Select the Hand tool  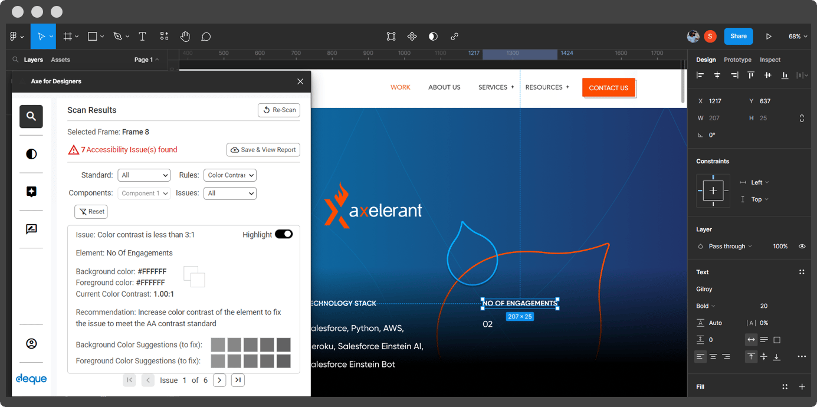[185, 37]
